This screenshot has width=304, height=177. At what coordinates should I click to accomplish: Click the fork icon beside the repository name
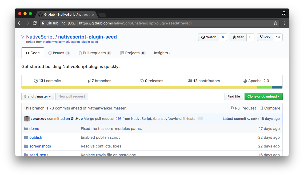(23, 37)
